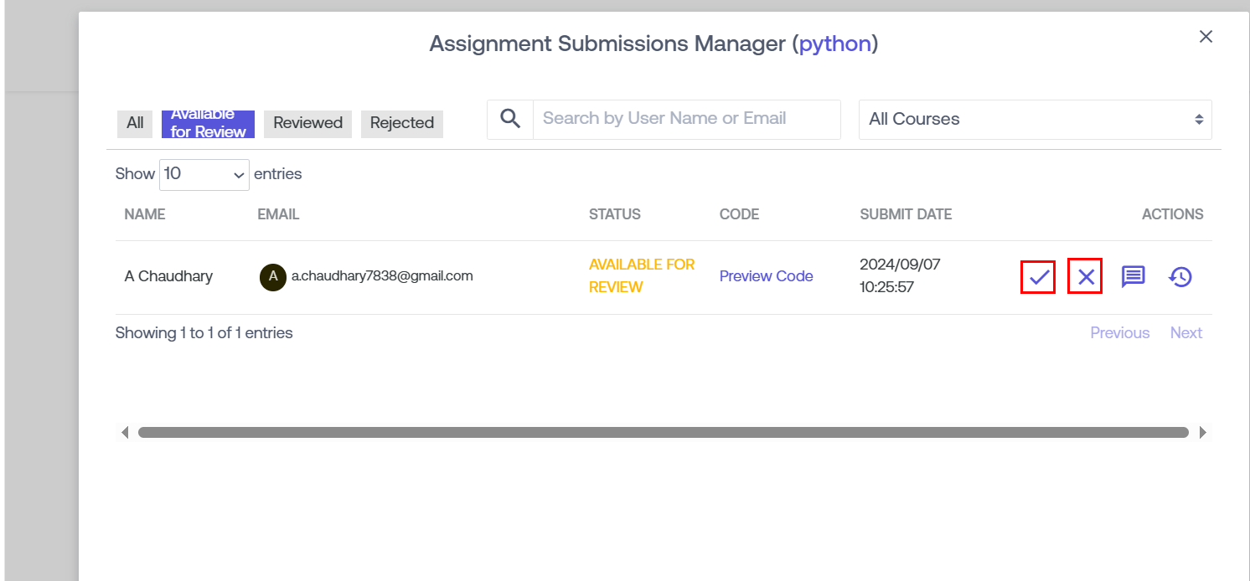This screenshot has width=1250, height=581.
Task: Switch to the All filter tab
Action: [x=135, y=123]
